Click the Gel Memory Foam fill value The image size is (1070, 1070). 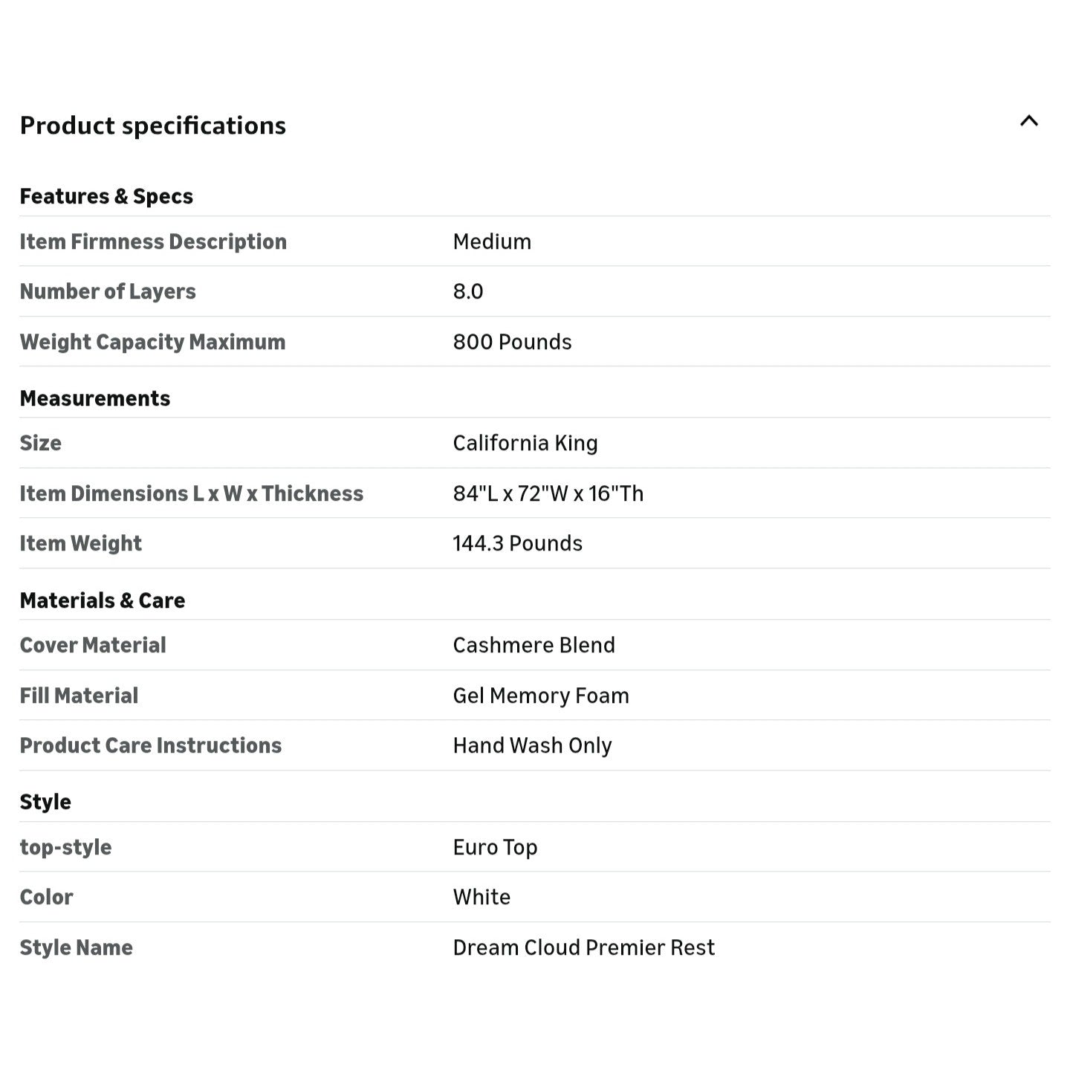coord(541,695)
